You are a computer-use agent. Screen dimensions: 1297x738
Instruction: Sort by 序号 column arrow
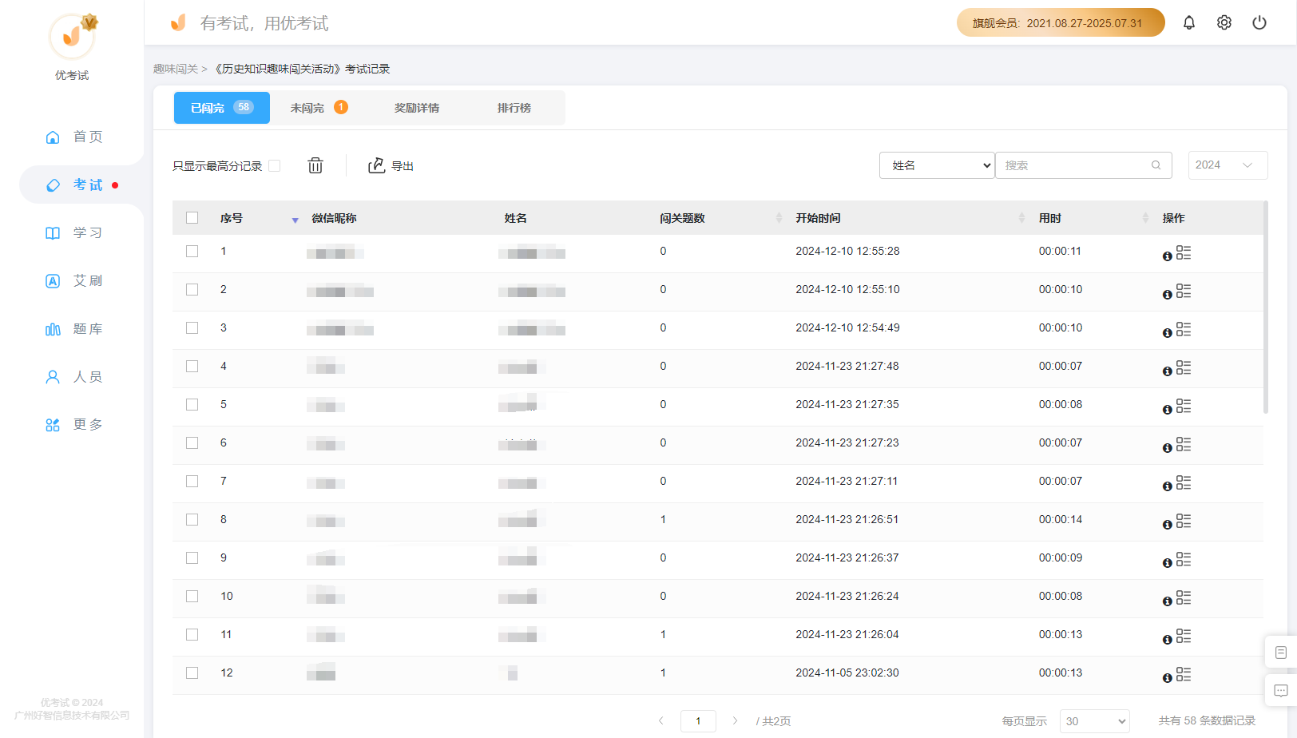coord(295,220)
